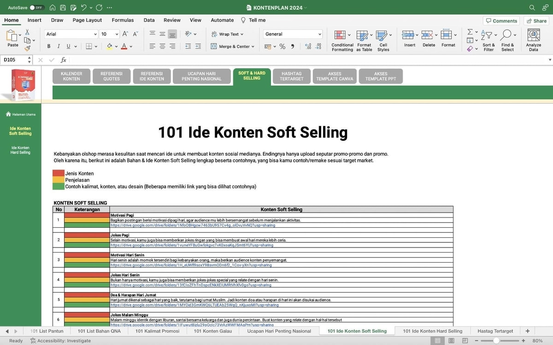Select Align Right in the ribbon

click(172, 46)
